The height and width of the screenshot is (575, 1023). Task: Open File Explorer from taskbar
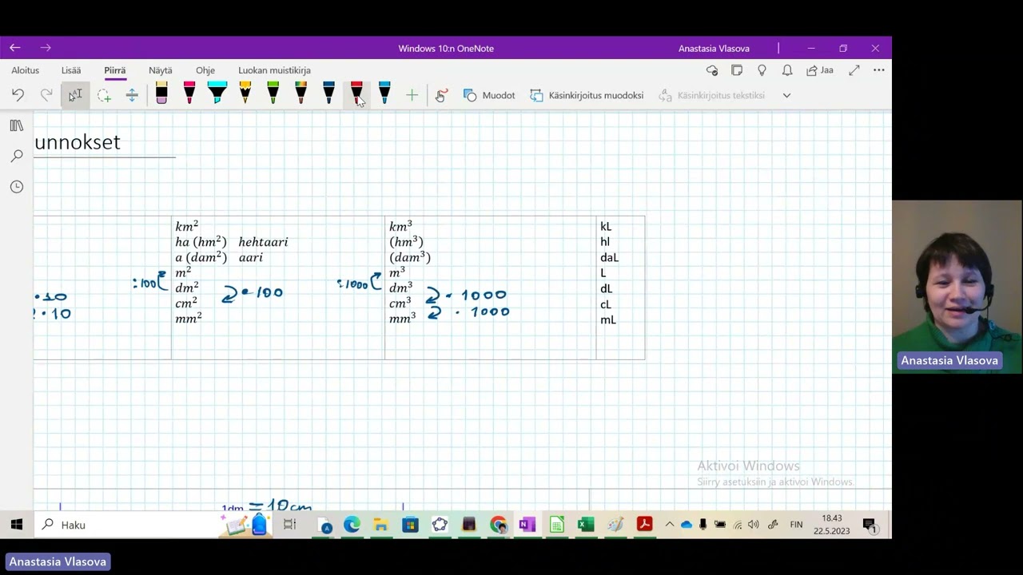[x=381, y=525]
